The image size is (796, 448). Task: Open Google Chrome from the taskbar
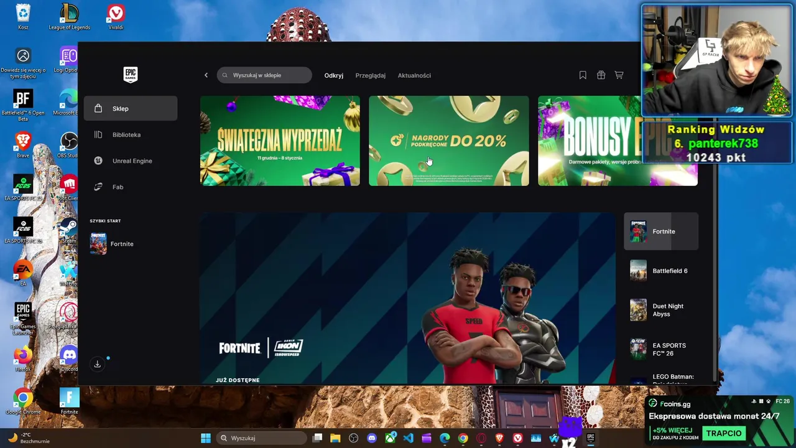tap(463, 438)
